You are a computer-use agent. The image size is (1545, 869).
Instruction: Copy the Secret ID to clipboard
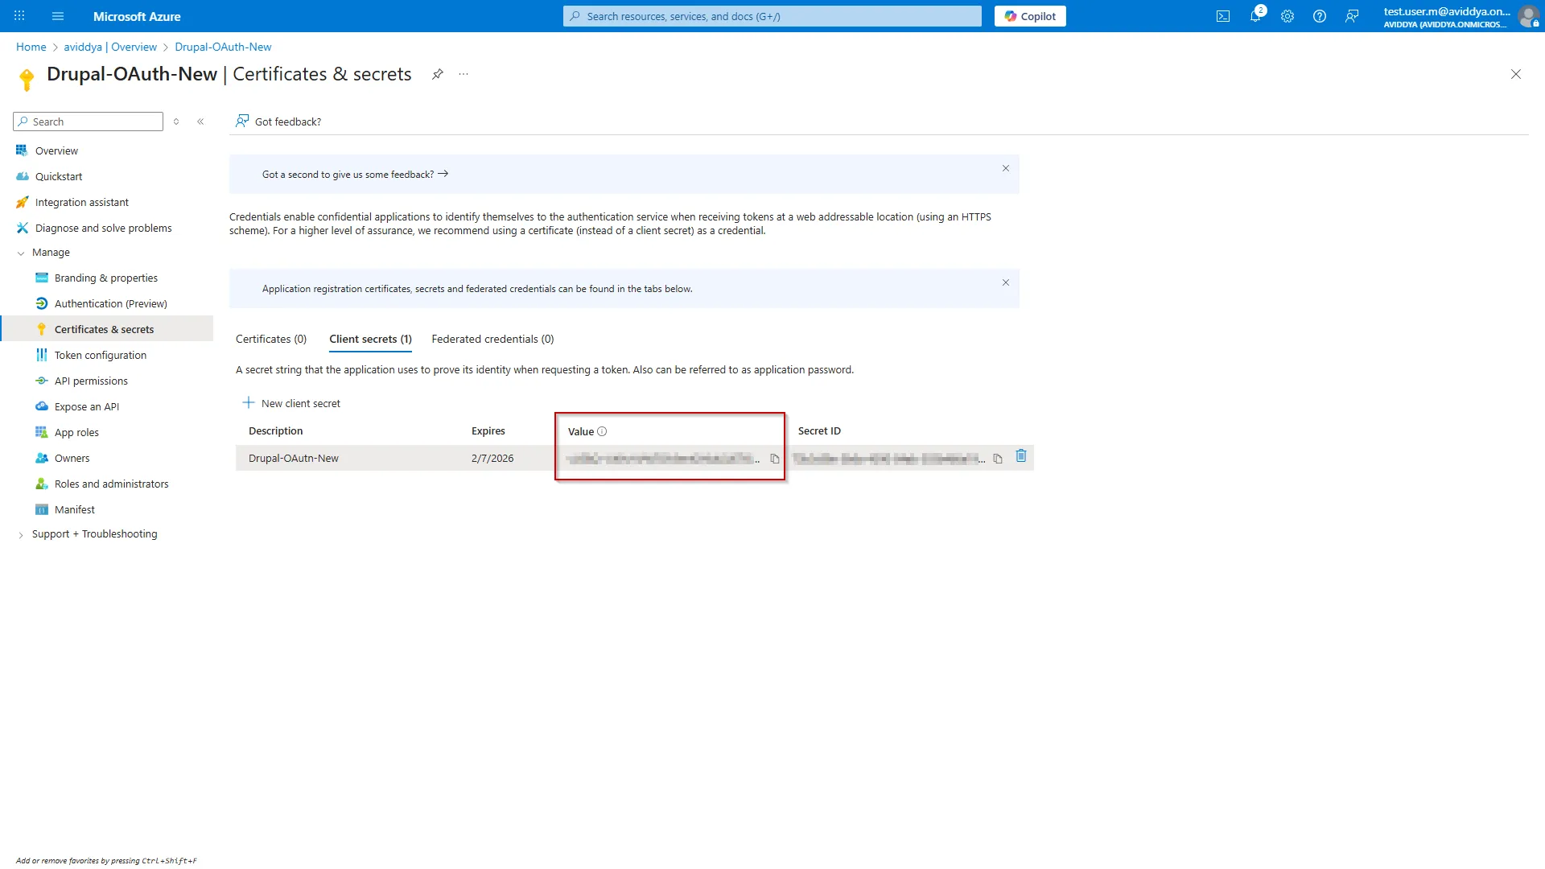pyautogui.click(x=998, y=459)
